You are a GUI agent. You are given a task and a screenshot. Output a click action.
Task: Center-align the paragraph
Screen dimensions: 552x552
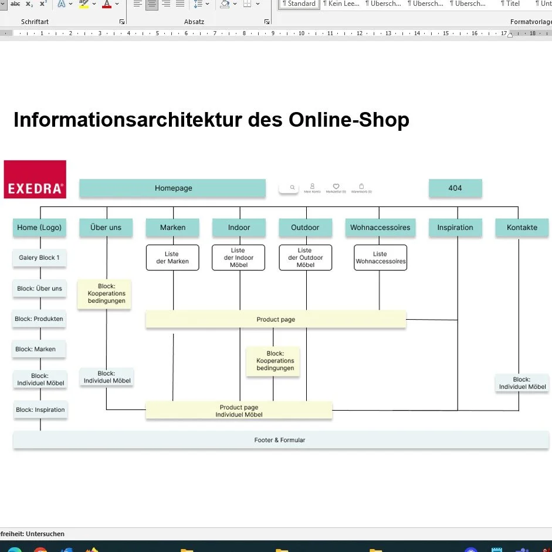(151, 4)
